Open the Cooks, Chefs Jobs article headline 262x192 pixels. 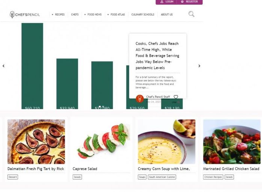coord(157,56)
